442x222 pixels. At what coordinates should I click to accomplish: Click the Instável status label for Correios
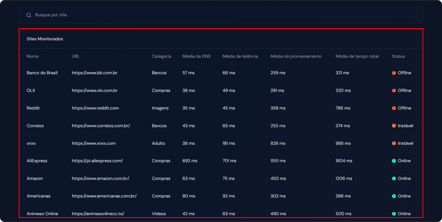[405, 126]
